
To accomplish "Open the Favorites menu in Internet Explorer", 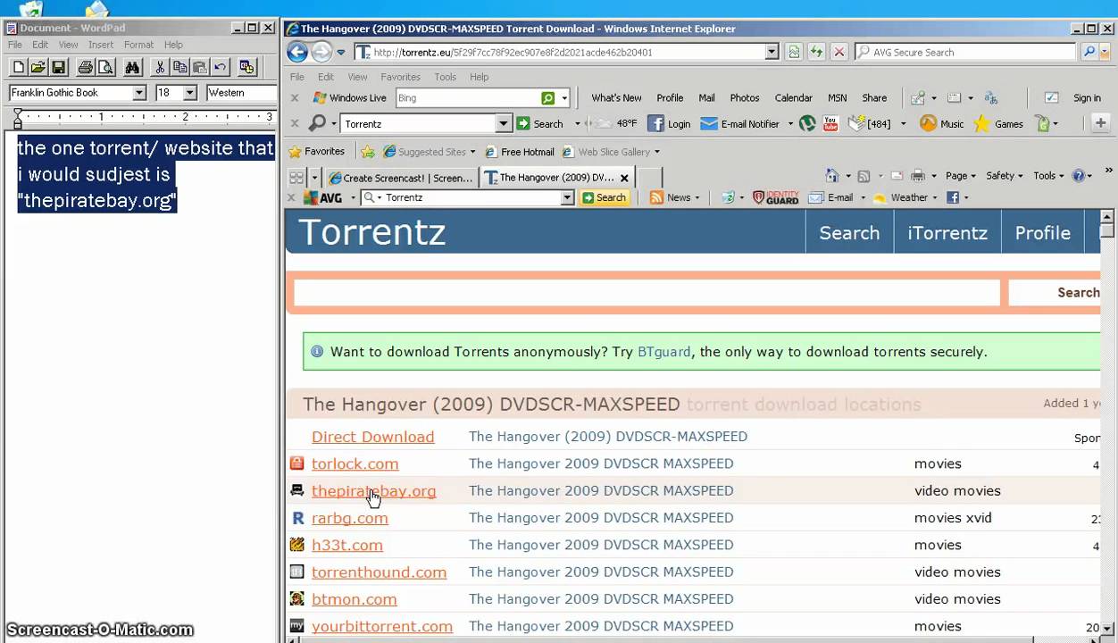I will click(x=400, y=77).
